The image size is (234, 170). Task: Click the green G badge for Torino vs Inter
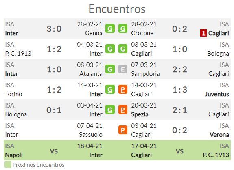click(110, 89)
